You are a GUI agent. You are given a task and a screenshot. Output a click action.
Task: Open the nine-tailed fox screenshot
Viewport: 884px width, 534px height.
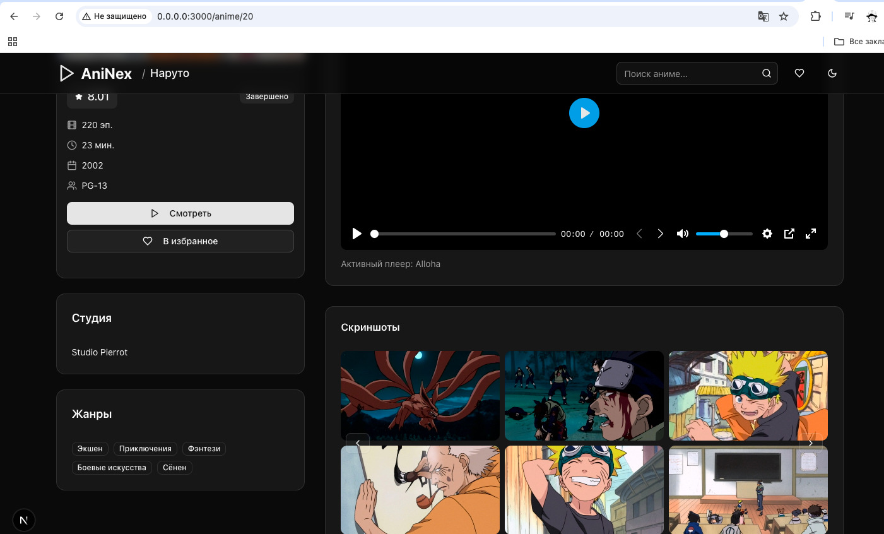click(420, 396)
